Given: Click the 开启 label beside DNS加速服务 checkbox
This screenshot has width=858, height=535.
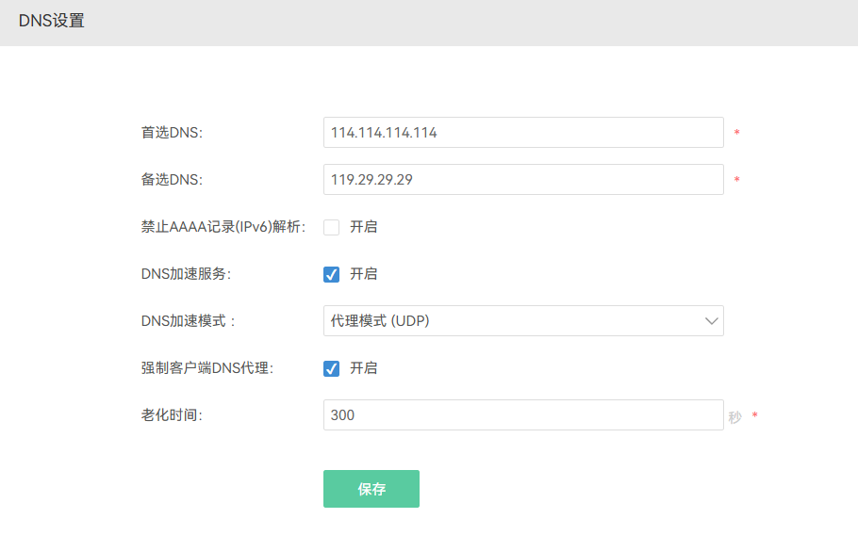Looking at the screenshot, I should coord(363,274).
